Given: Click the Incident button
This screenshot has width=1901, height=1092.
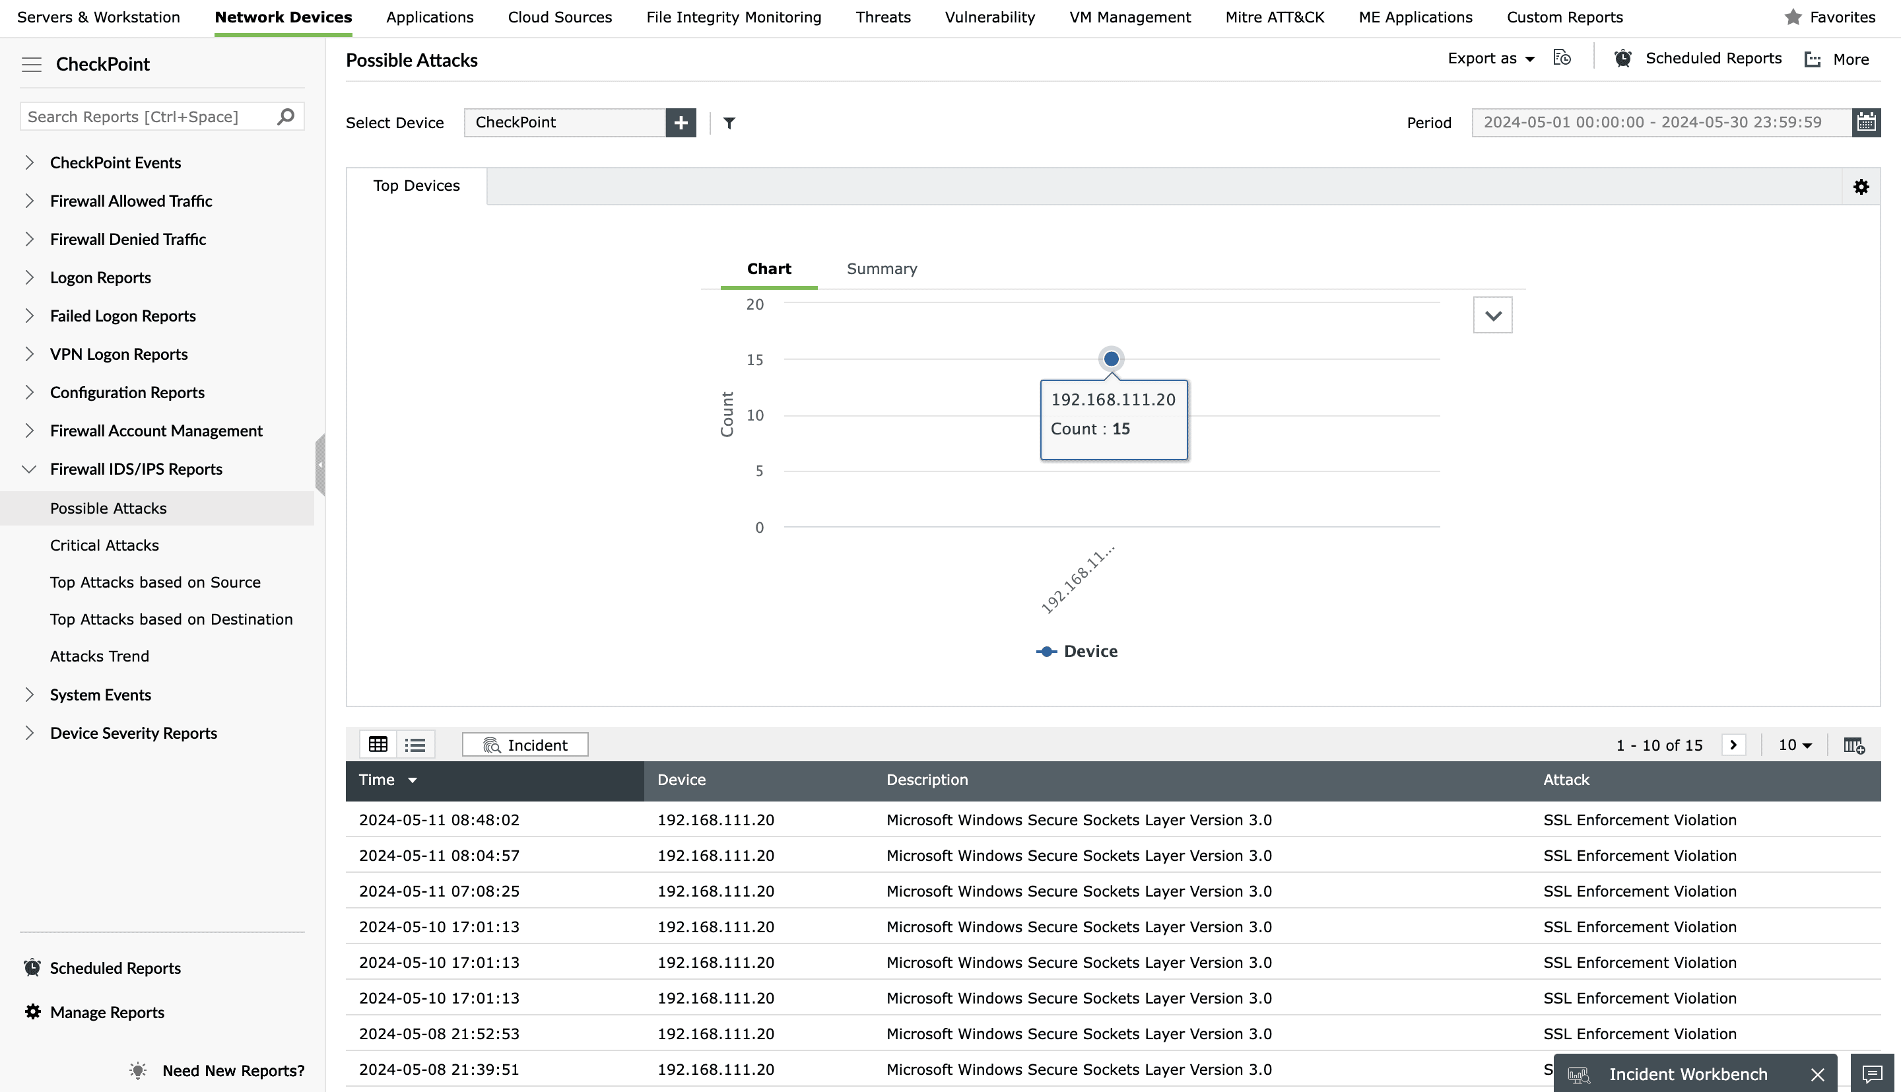Looking at the screenshot, I should click(x=525, y=745).
